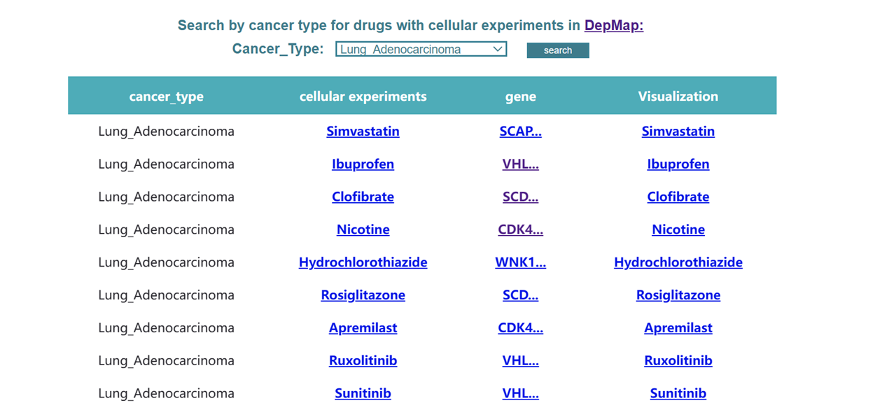Click the Visualization column header
Image resolution: width=896 pixels, height=417 pixels.
pos(678,97)
